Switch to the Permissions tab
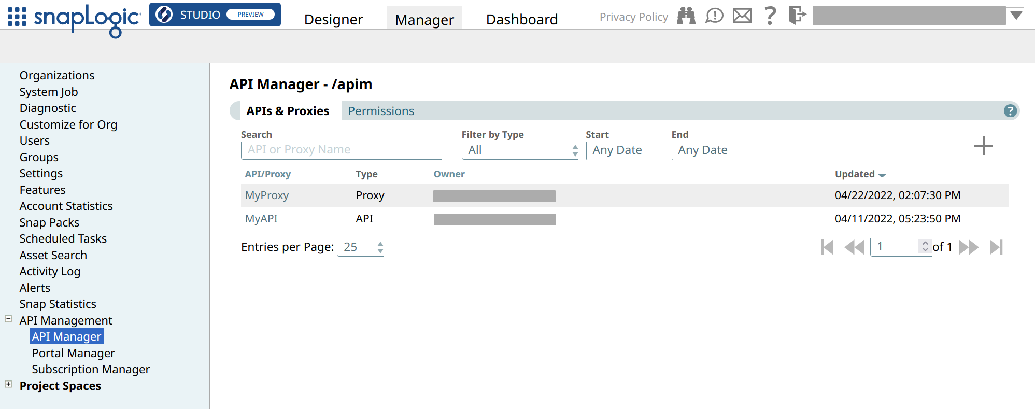The height and width of the screenshot is (409, 1035). click(381, 111)
